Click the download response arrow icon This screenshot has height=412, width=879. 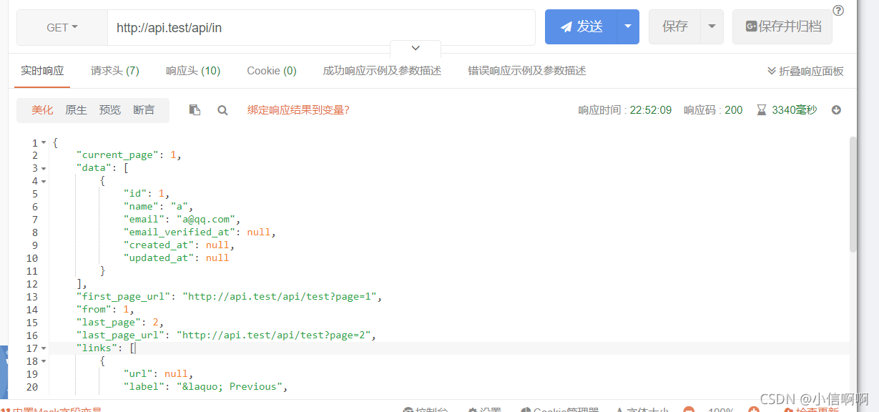click(836, 110)
